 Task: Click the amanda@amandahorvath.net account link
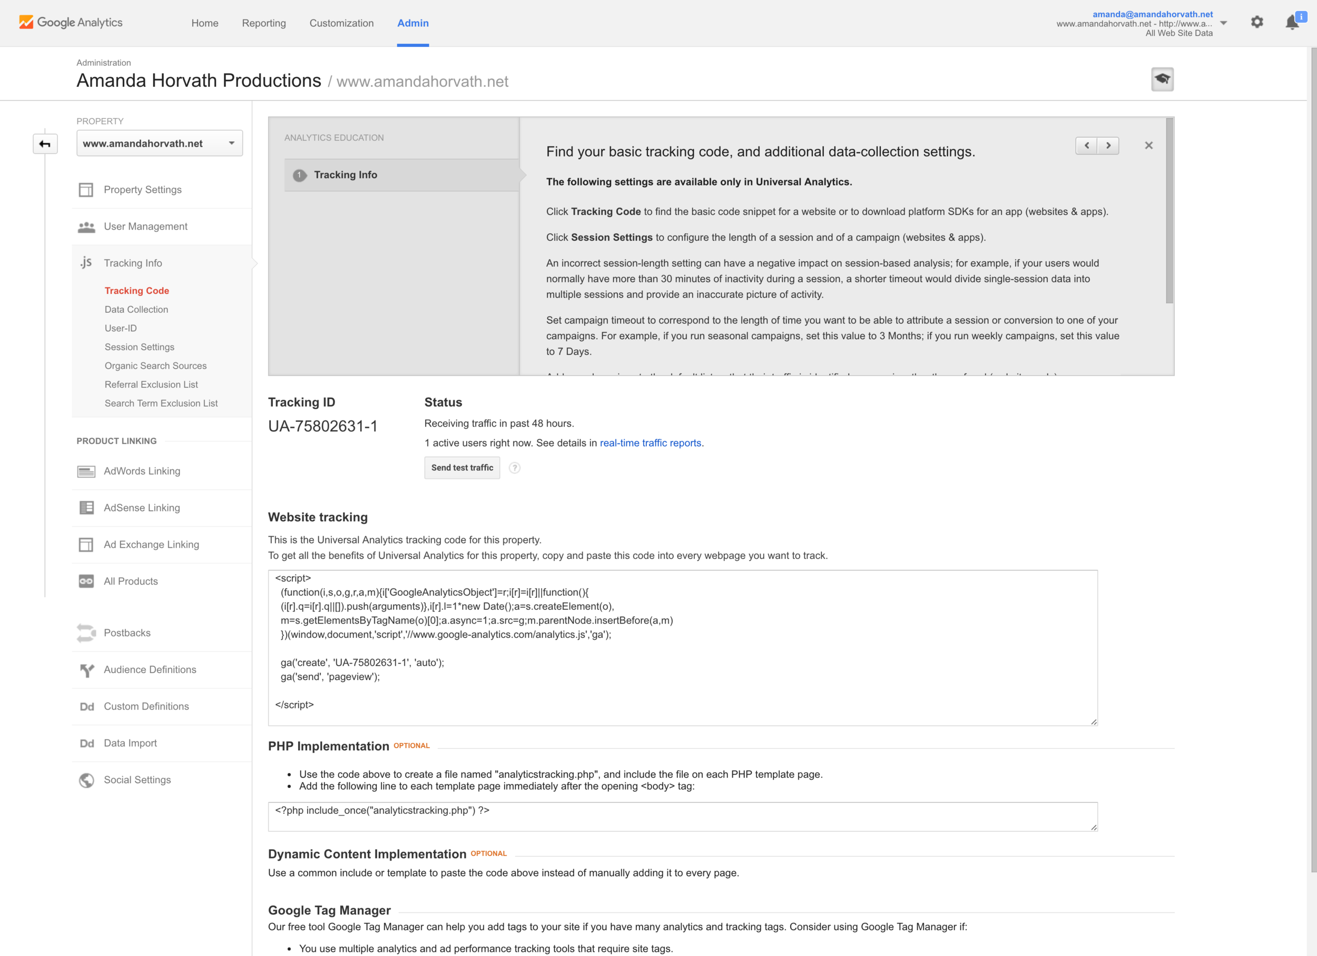tap(1152, 14)
